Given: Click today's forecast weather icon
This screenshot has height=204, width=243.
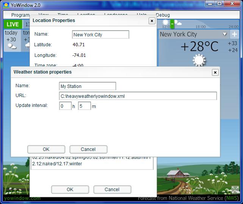Looking at the screenshot, I should point(12,46).
